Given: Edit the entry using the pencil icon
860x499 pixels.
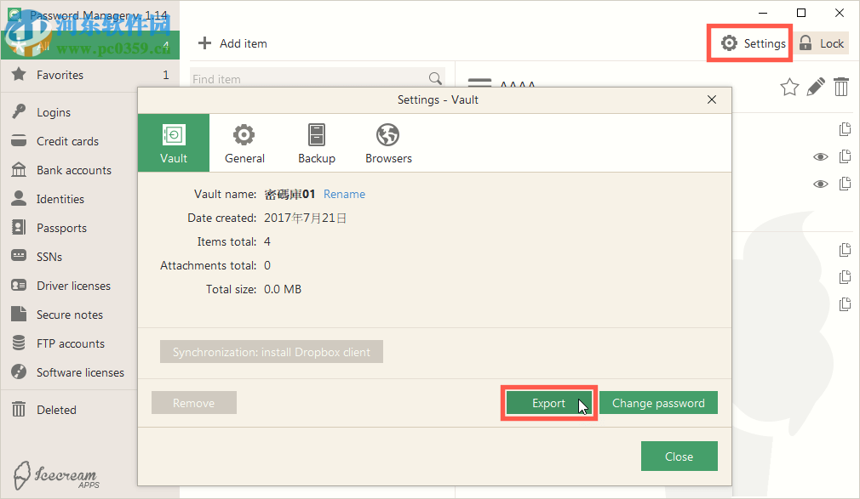Looking at the screenshot, I should click(816, 87).
